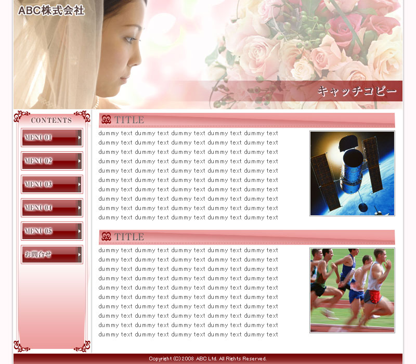Click the arrow icon on MENU 05
This screenshot has width=416, height=364.
tap(79, 231)
